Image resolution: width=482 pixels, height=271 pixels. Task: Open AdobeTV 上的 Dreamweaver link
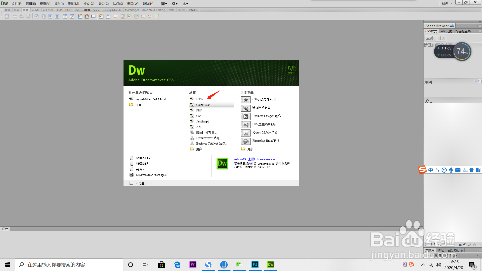[255, 159]
